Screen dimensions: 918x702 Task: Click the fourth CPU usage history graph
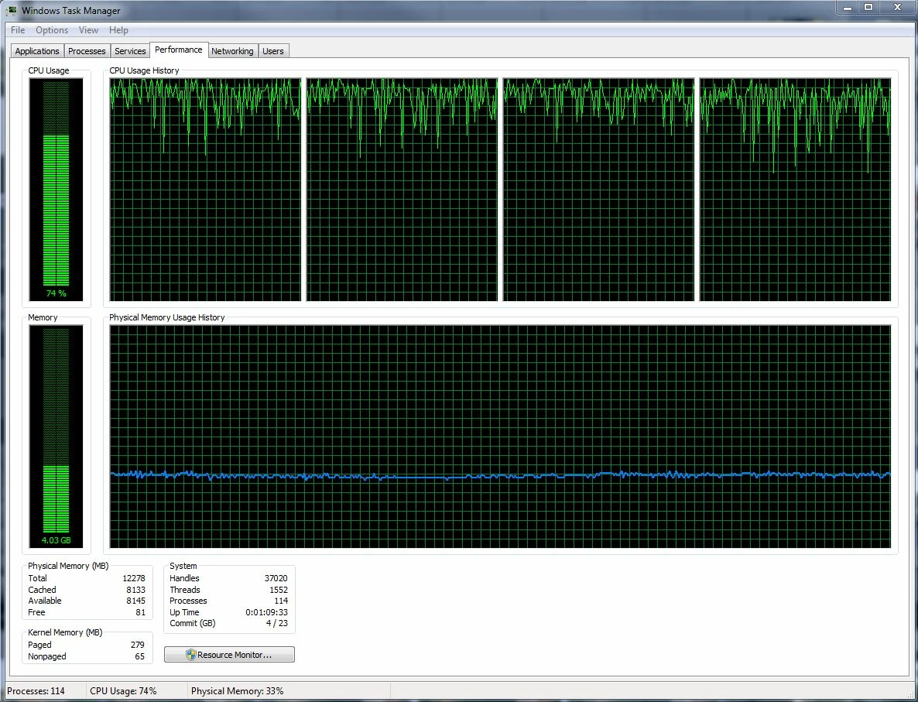coord(795,190)
